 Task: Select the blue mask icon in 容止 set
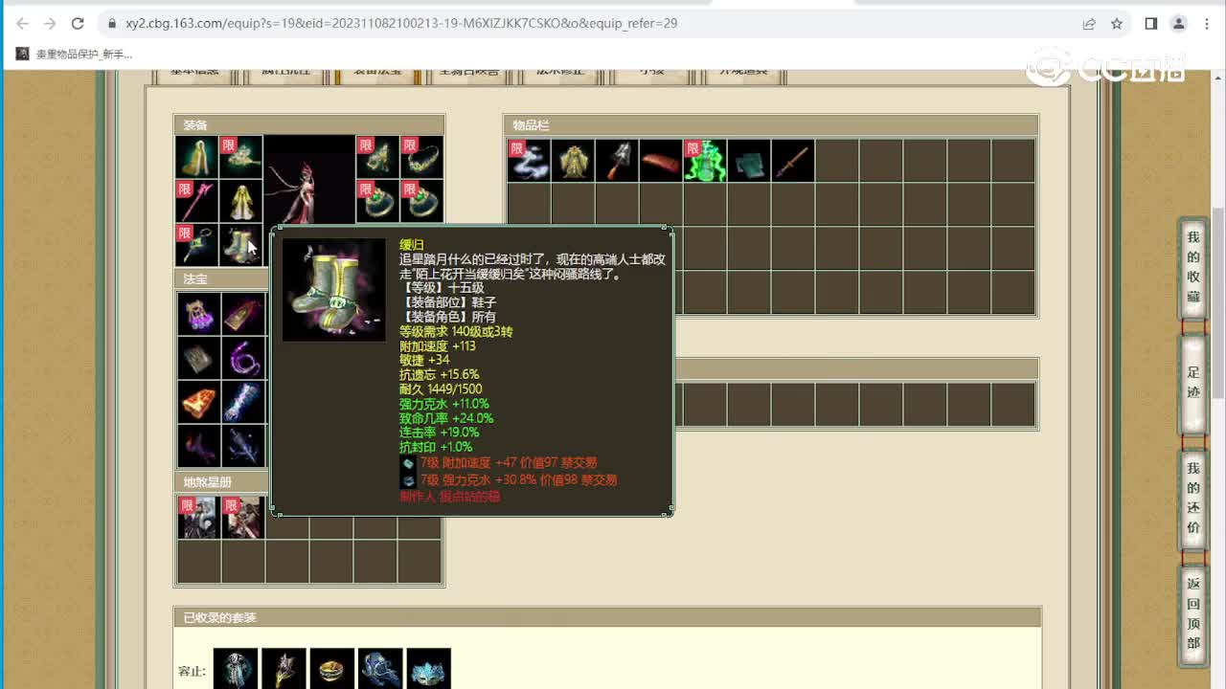(429, 669)
